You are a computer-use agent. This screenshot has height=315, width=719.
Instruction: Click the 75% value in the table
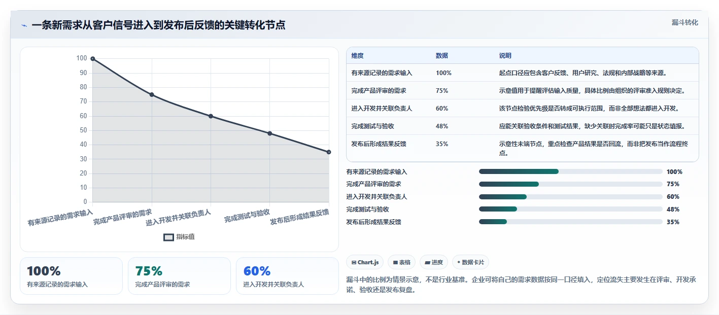(x=442, y=91)
